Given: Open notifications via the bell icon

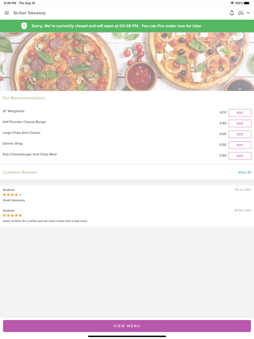Looking at the screenshot, I should click(232, 13).
